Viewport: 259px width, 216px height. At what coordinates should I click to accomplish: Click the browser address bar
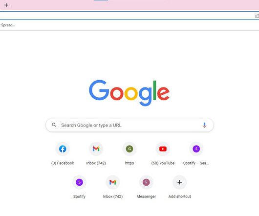127,16
